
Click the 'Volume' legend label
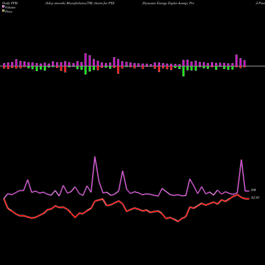click(x=10, y=7)
